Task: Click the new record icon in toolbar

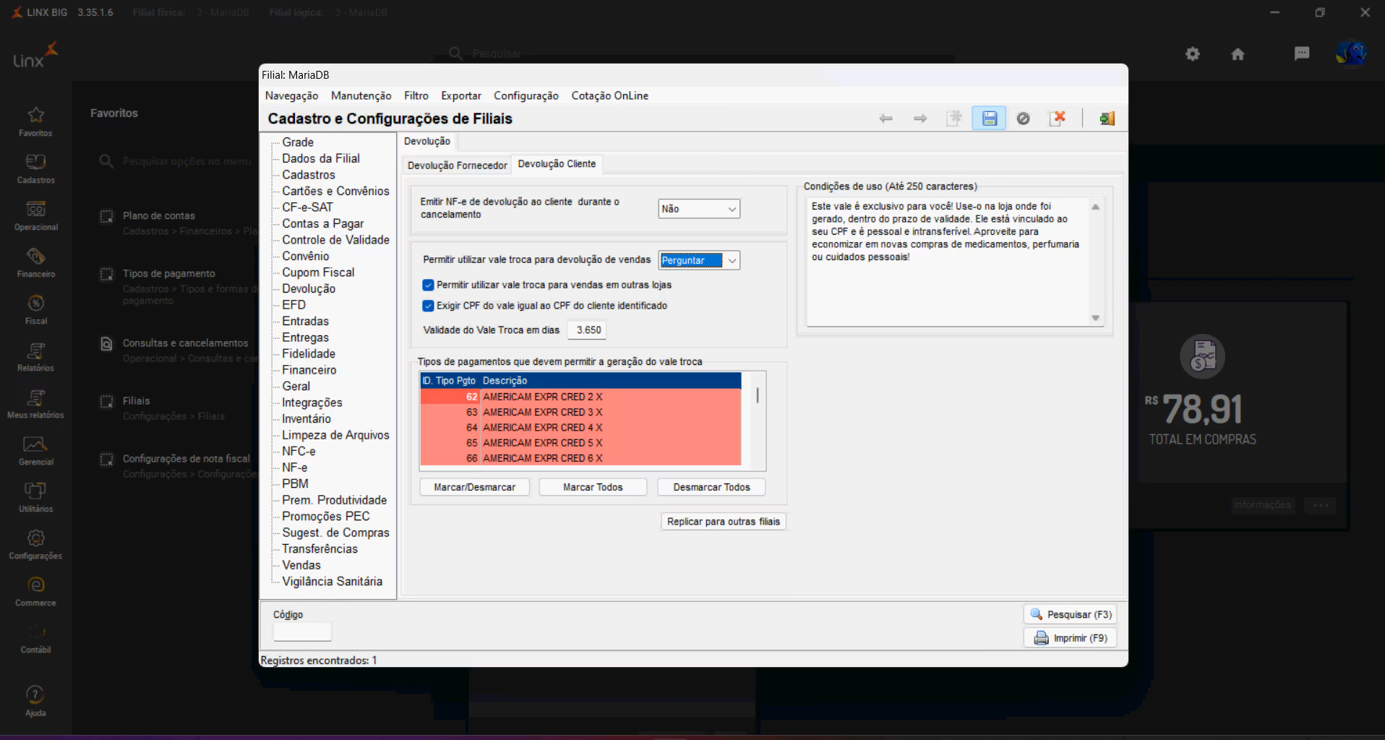Action: [x=954, y=119]
